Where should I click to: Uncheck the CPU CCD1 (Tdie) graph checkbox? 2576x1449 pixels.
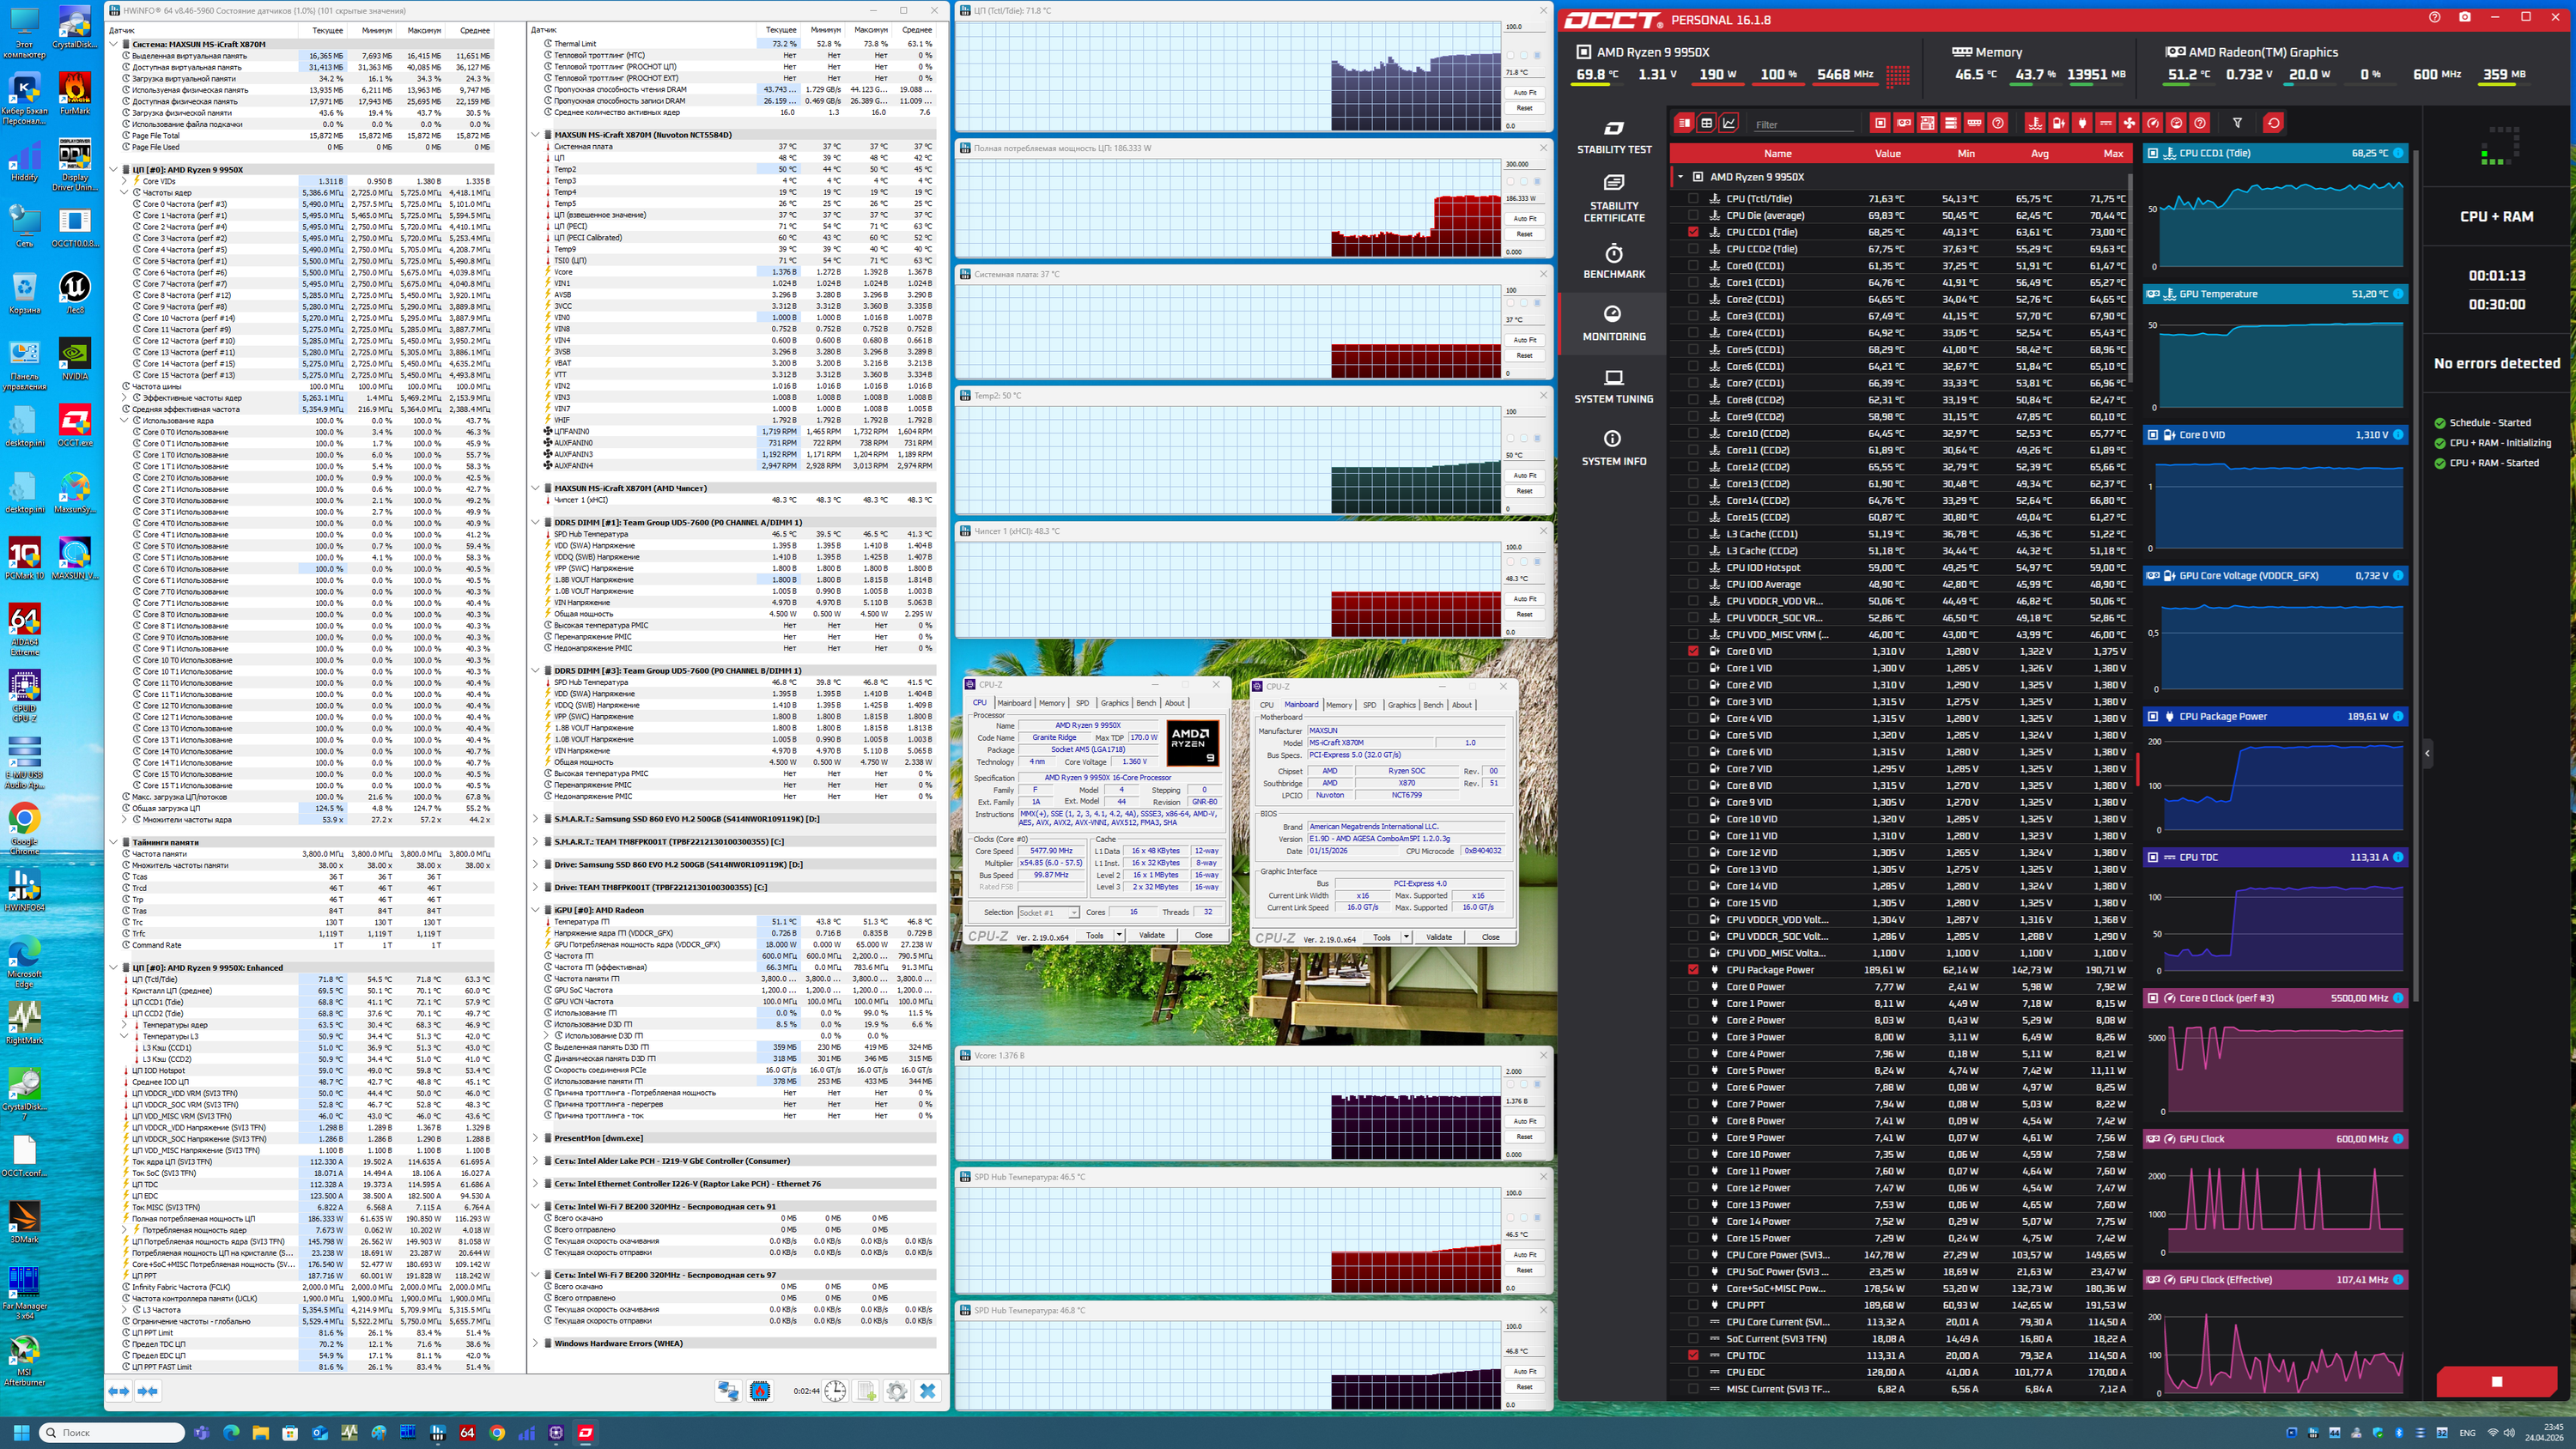(1693, 232)
